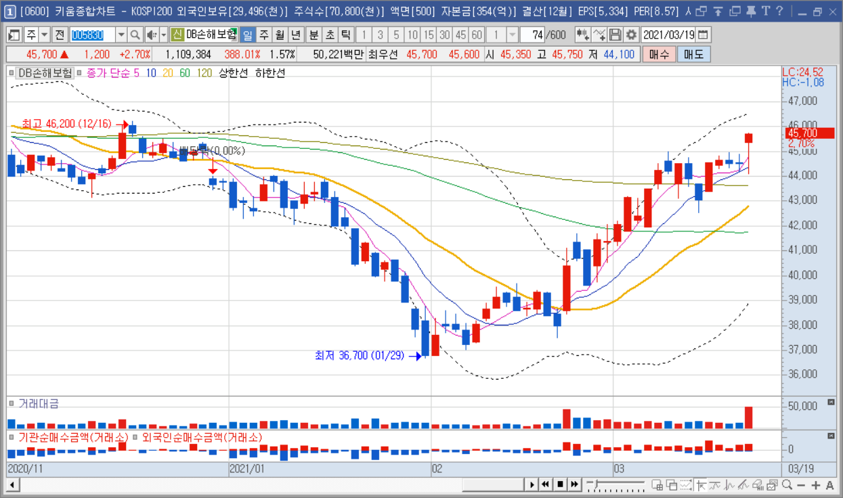Toggle the 거래대금 panel legend box
Viewport: 843px width, 498px height.
(12, 403)
